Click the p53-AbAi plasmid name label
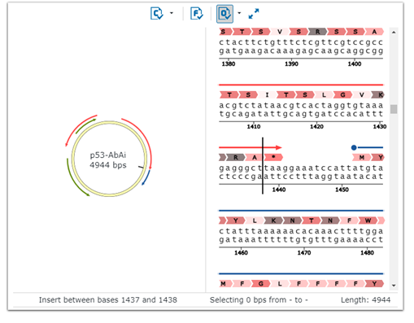The width and height of the screenshot is (414, 323). point(108,155)
